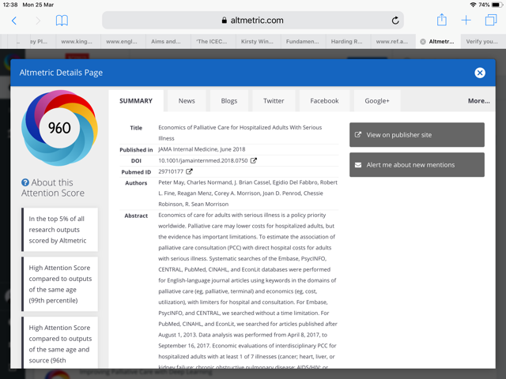Viewport: 506px width, 379px height.
Task: Click 'JAMA Internal Medicine, June 2018' text
Action: click(202, 149)
